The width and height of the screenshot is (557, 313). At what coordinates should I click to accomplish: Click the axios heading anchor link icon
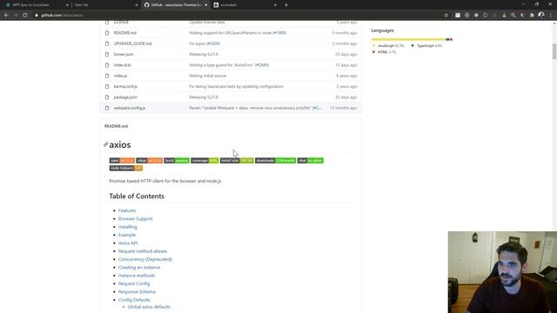(x=105, y=144)
